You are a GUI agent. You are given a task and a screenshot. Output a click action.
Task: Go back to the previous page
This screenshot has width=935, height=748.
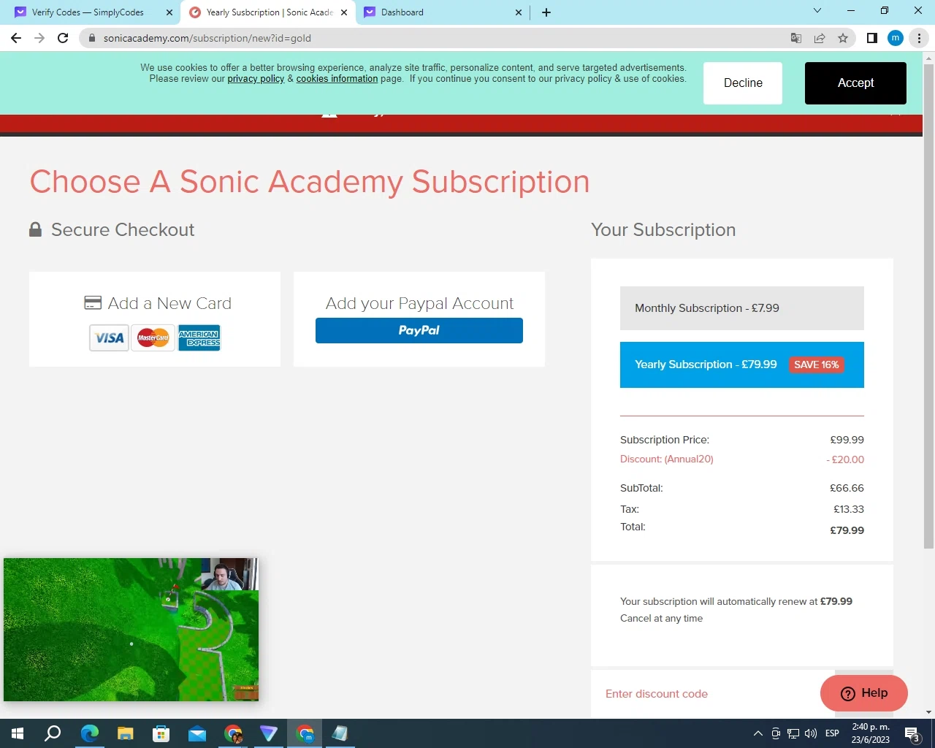16,38
